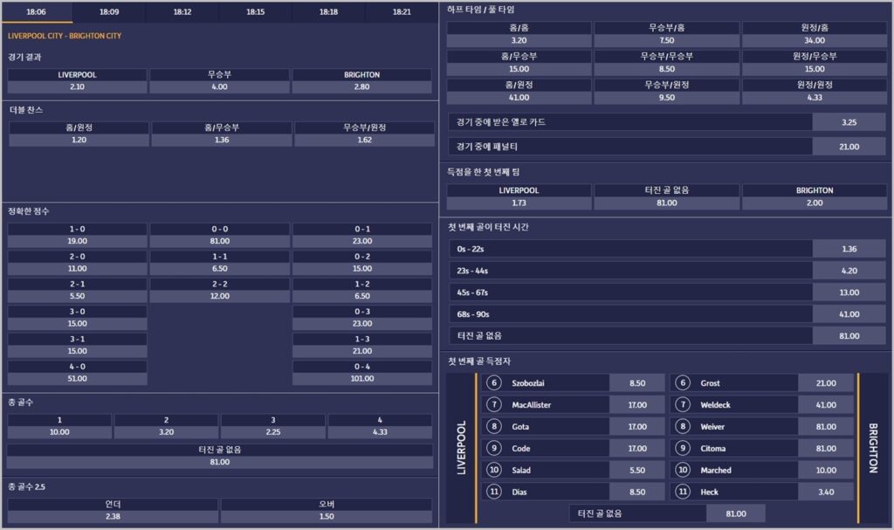Click the 10.00 odds for Marched

coord(826,470)
